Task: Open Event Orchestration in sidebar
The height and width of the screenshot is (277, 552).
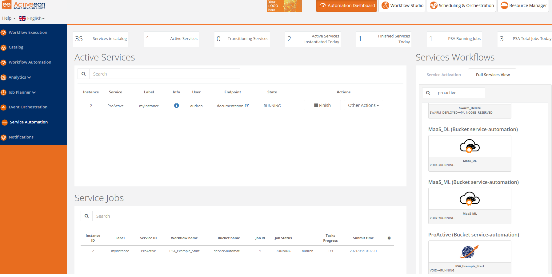Action: pos(28,107)
